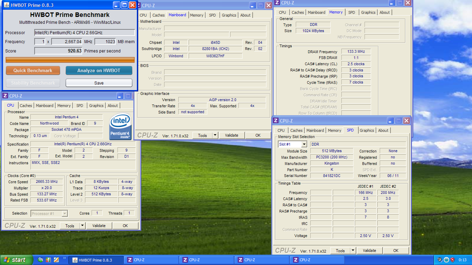This screenshot has width=472, height=265.
Task: Click OK in the CPU-Z Mainboard window
Action: (x=258, y=135)
